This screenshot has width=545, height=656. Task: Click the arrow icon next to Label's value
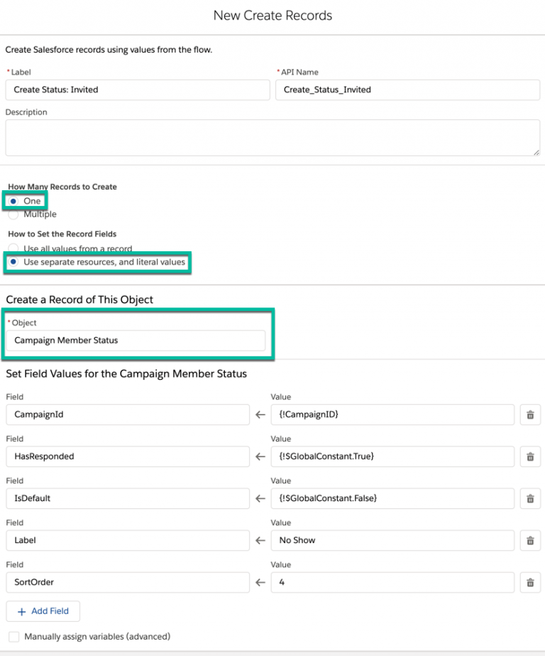[260, 540]
